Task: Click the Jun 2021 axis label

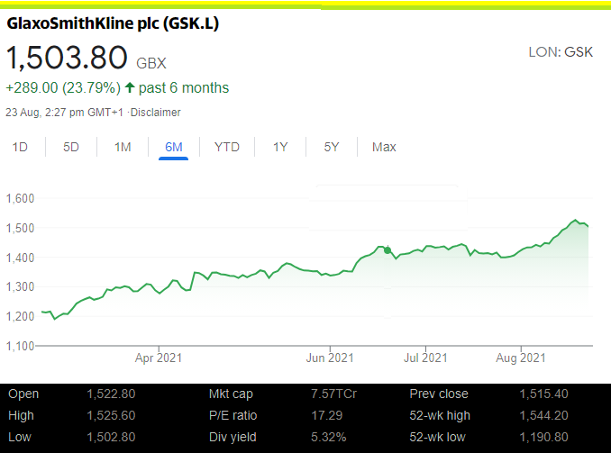Action: [330, 358]
